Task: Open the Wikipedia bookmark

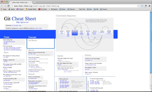Action: pos(53,9)
